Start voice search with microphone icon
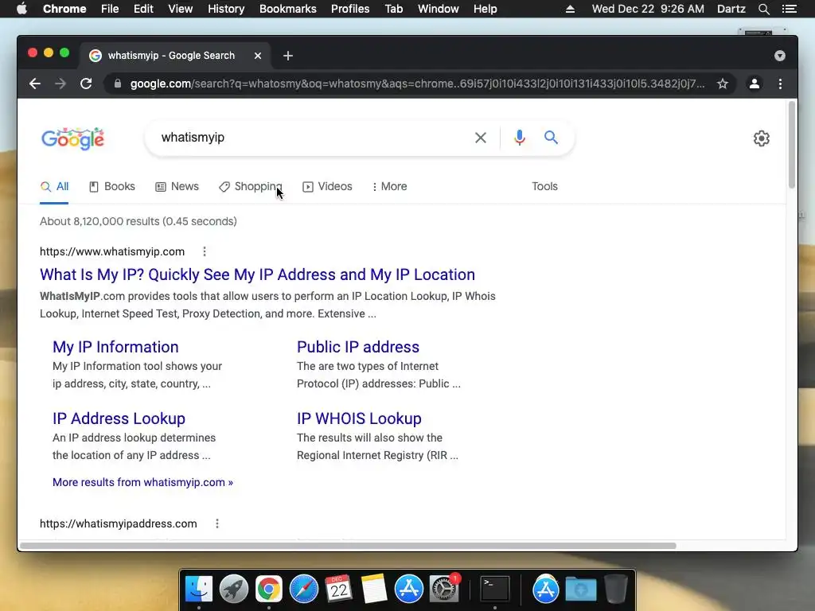The height and width of the screenshot is (611, 815). 519,138
